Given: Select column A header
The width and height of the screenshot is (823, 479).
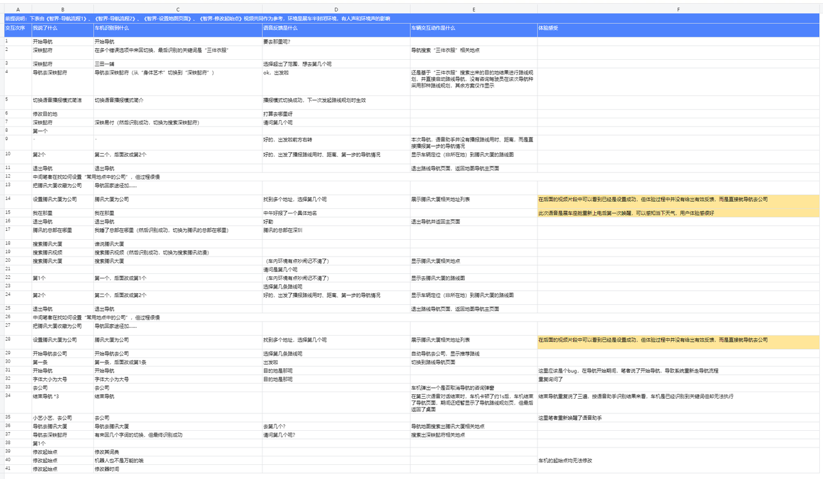Looking at the screenshot, I should (x=17, y=10).
